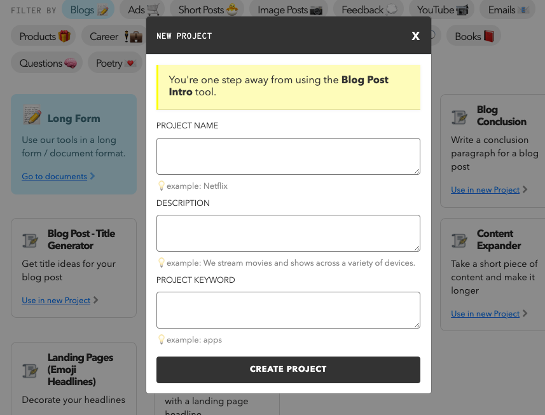Filter by Image Posts category
The height and width of the screenshot is (415, 545).
(289, 10)
